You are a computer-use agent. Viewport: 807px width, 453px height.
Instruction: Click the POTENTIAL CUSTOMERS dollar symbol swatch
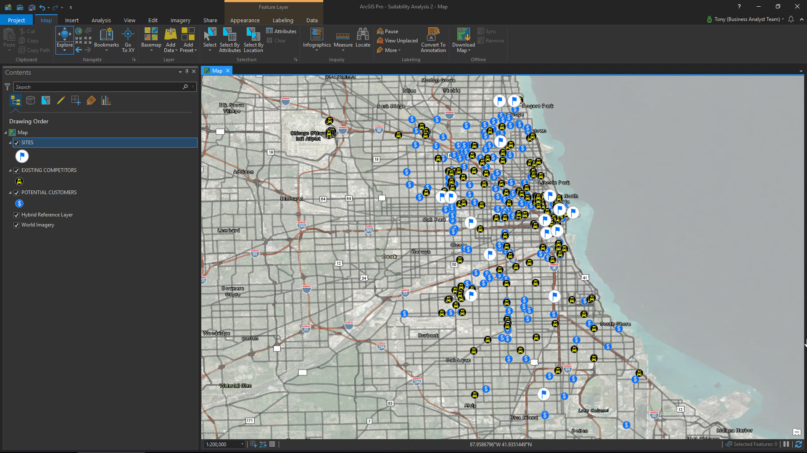click(19, 203)
